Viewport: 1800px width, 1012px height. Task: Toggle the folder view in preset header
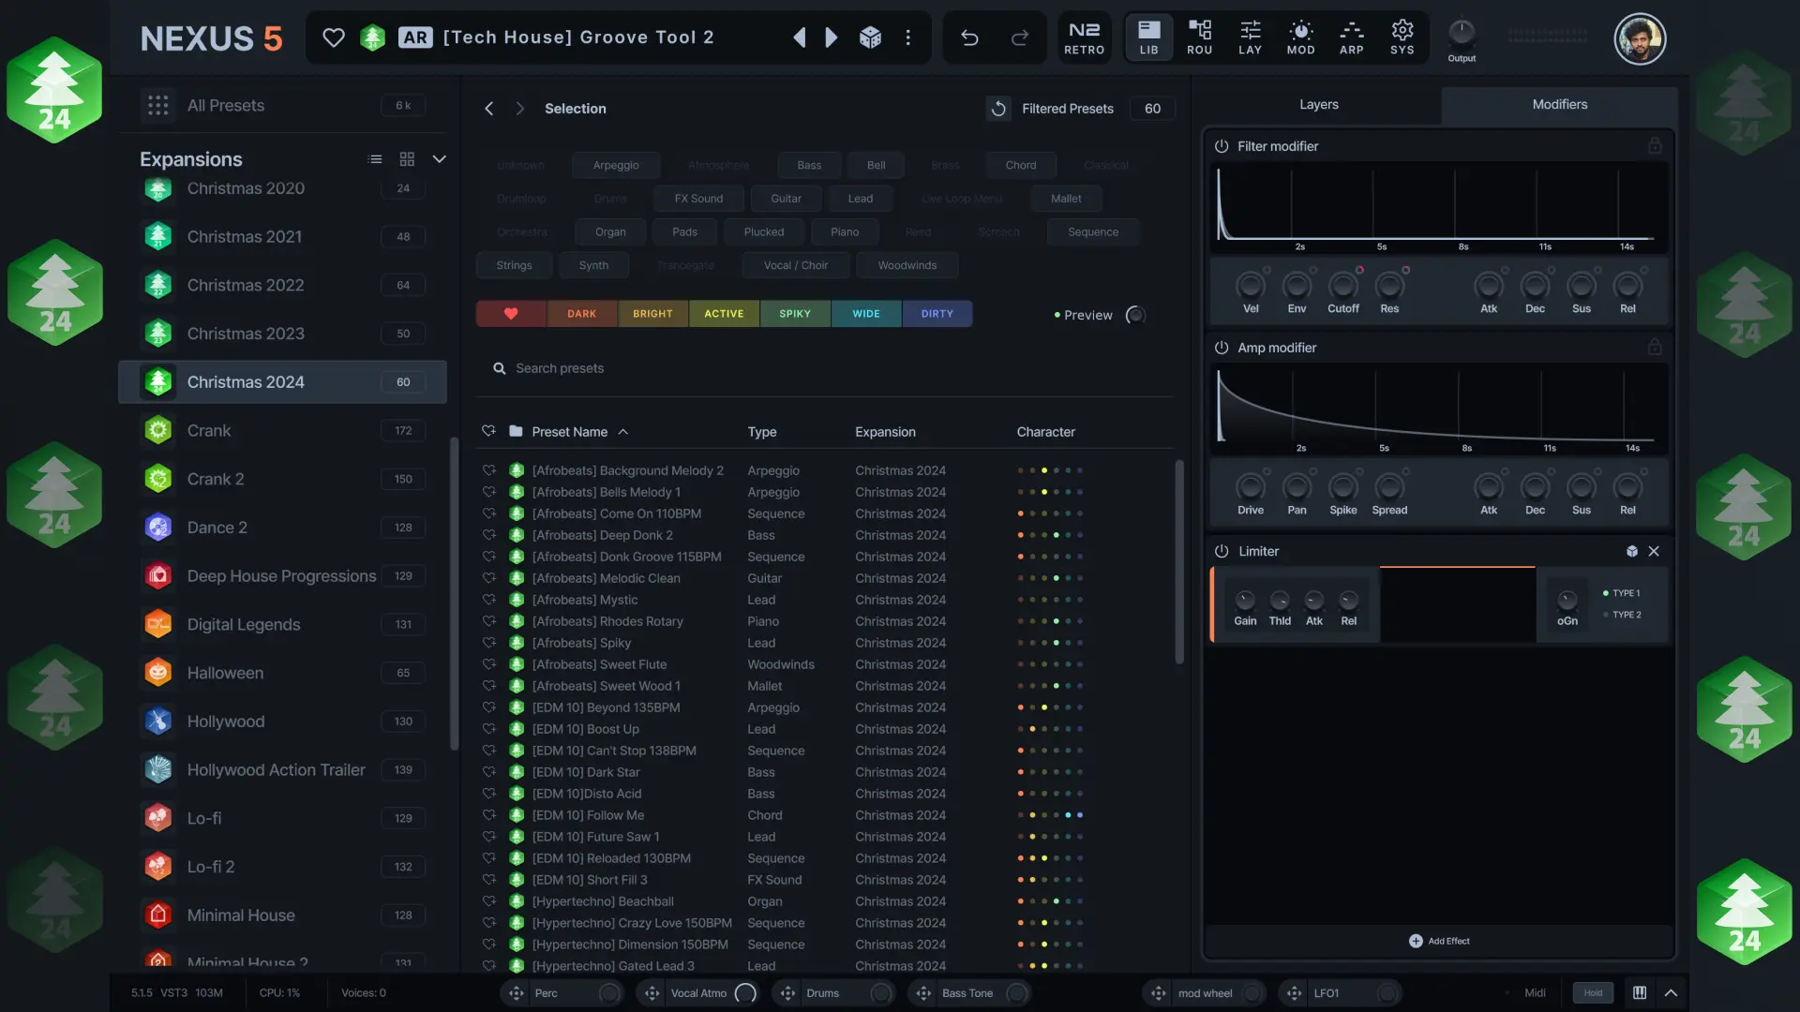pos(516,431)
